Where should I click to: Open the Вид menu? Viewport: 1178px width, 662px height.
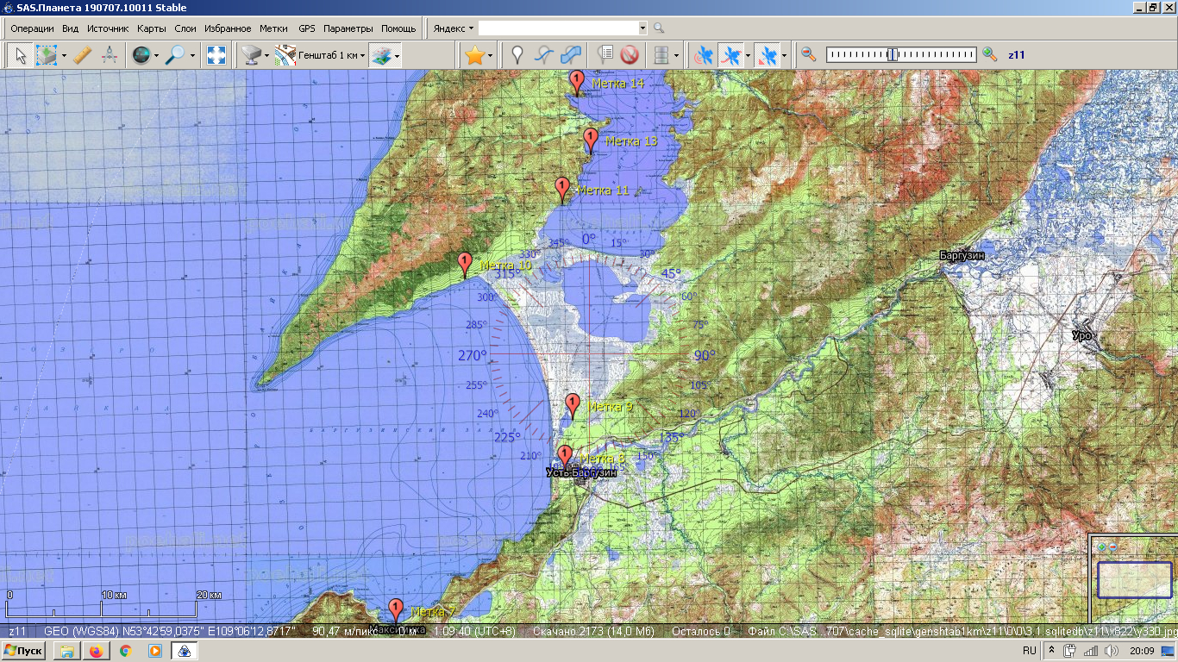point(71,28)
